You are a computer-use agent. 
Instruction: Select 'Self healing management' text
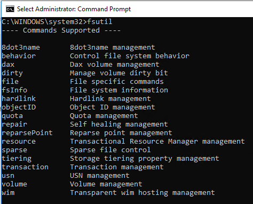(119, 124)
